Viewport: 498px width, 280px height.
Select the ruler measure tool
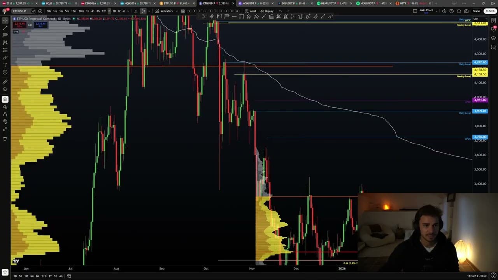coord(5,82)
